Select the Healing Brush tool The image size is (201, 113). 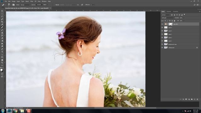pos(2,27)
